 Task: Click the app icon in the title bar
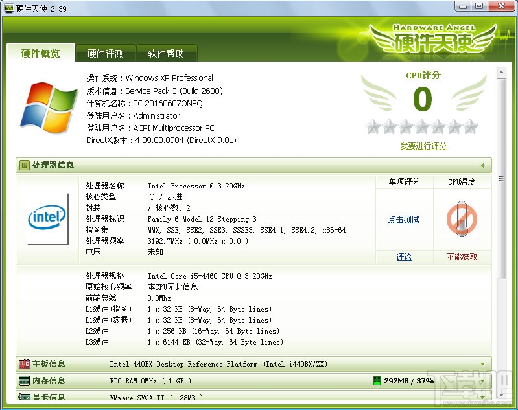point(9,8)
